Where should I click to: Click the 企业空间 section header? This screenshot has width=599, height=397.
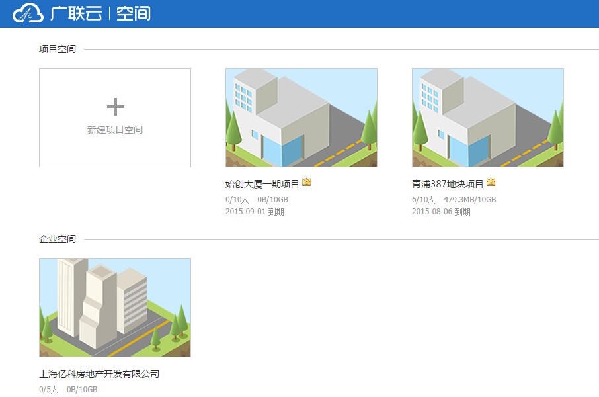click(56, 239)
